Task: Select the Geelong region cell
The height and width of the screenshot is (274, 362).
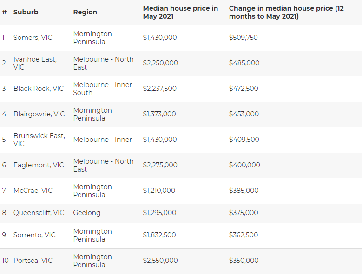Action: pos(86,213)
